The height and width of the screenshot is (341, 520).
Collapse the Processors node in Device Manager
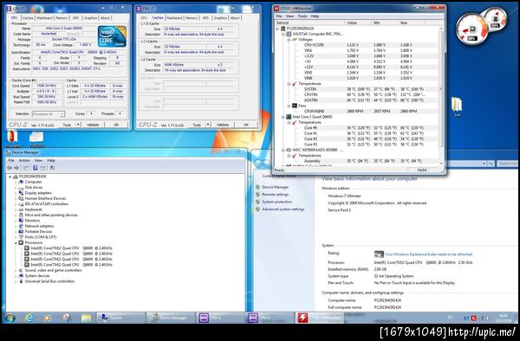(16, 242)
